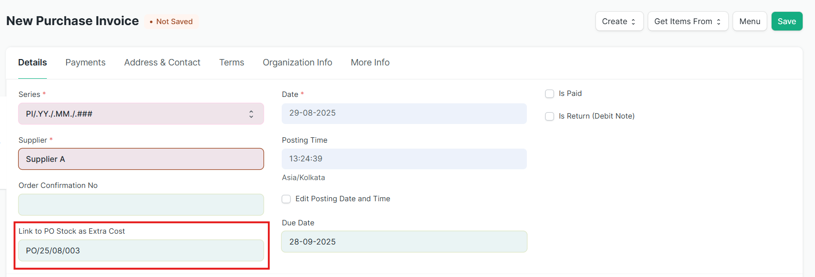
Task: Click the Link to PO Stock field
Action: [x=141, y=250]
